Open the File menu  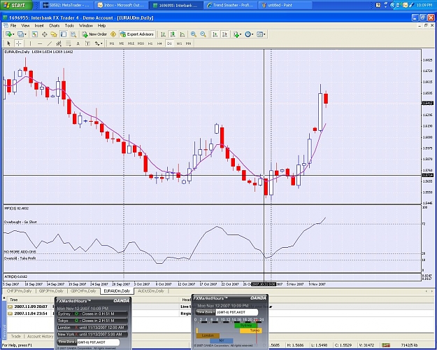[x=13, y=25]
